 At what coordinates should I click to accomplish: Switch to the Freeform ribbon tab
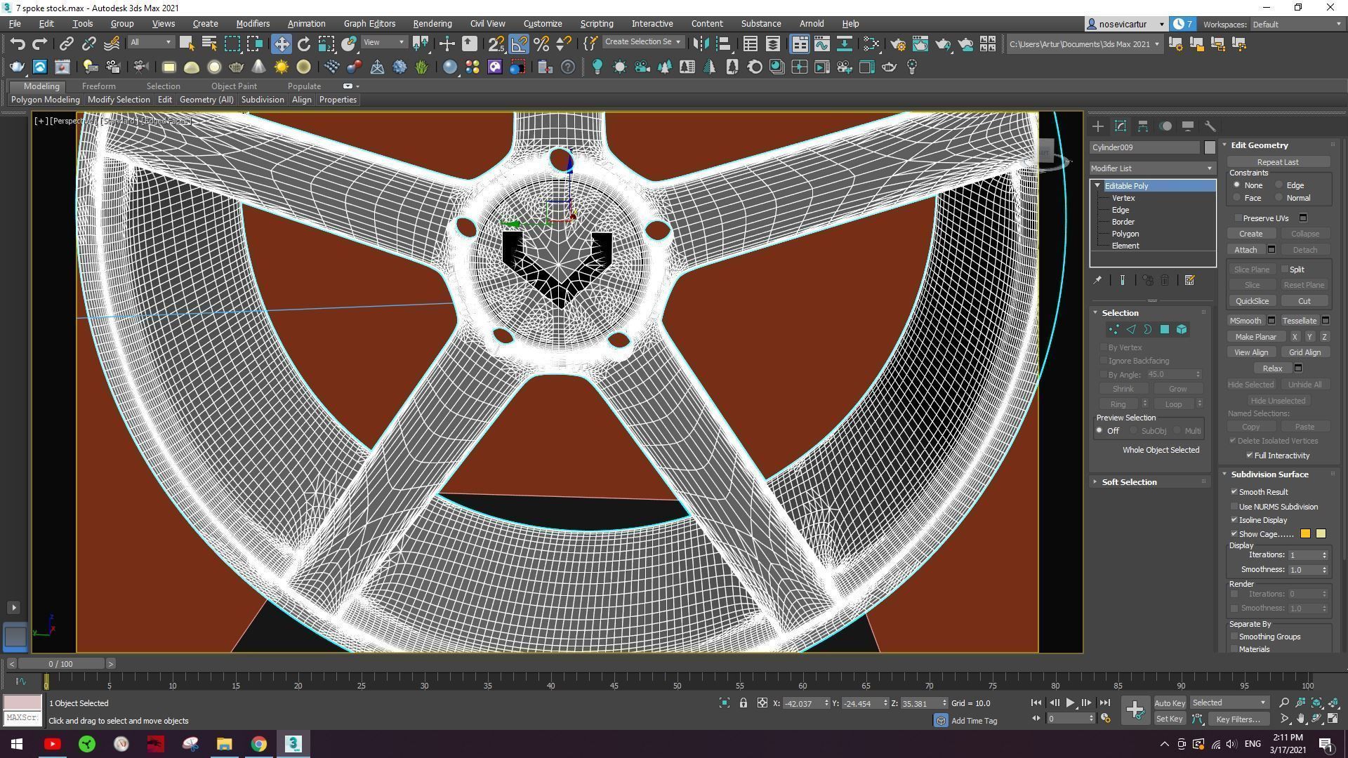pyautogui.click(x=98, y=86)
